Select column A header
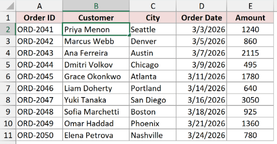The image size is (277, 144). [x=39, y=6]
